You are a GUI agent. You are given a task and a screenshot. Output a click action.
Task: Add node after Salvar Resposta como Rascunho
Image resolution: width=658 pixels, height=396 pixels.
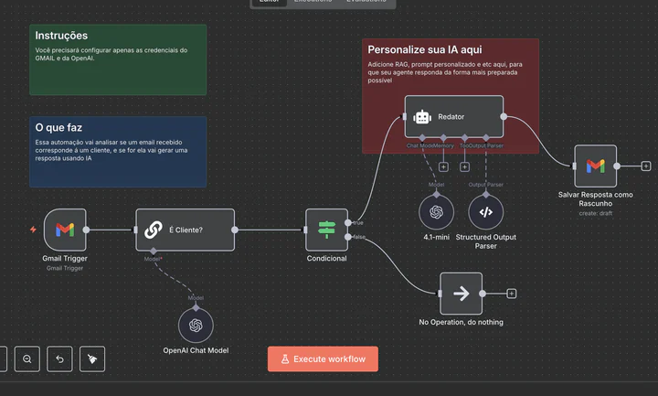pyautogui.click(x=646, y=166)
